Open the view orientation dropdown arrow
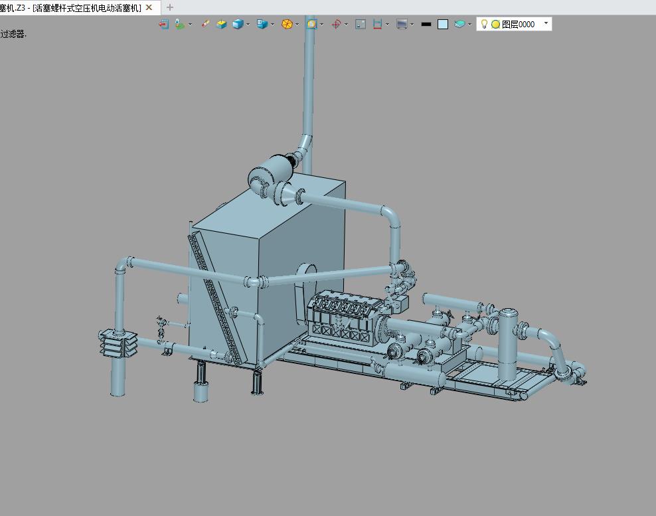The height and width of the screenshot is (516, 656). (x=272, y=25)
